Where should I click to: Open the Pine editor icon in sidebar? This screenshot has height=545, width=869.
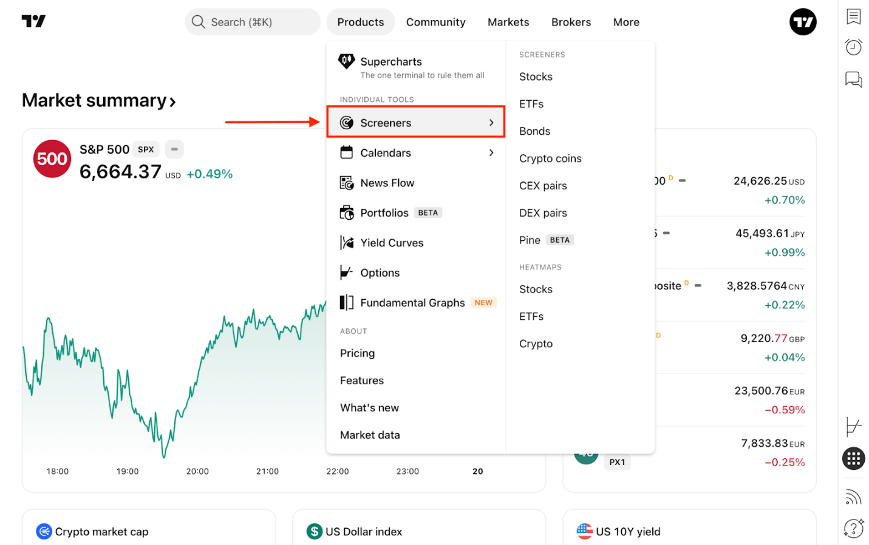click(x=853, y=427)
